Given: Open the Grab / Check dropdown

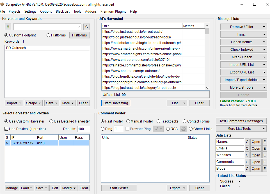Looking at the screenshot, I should coord(244,57).
